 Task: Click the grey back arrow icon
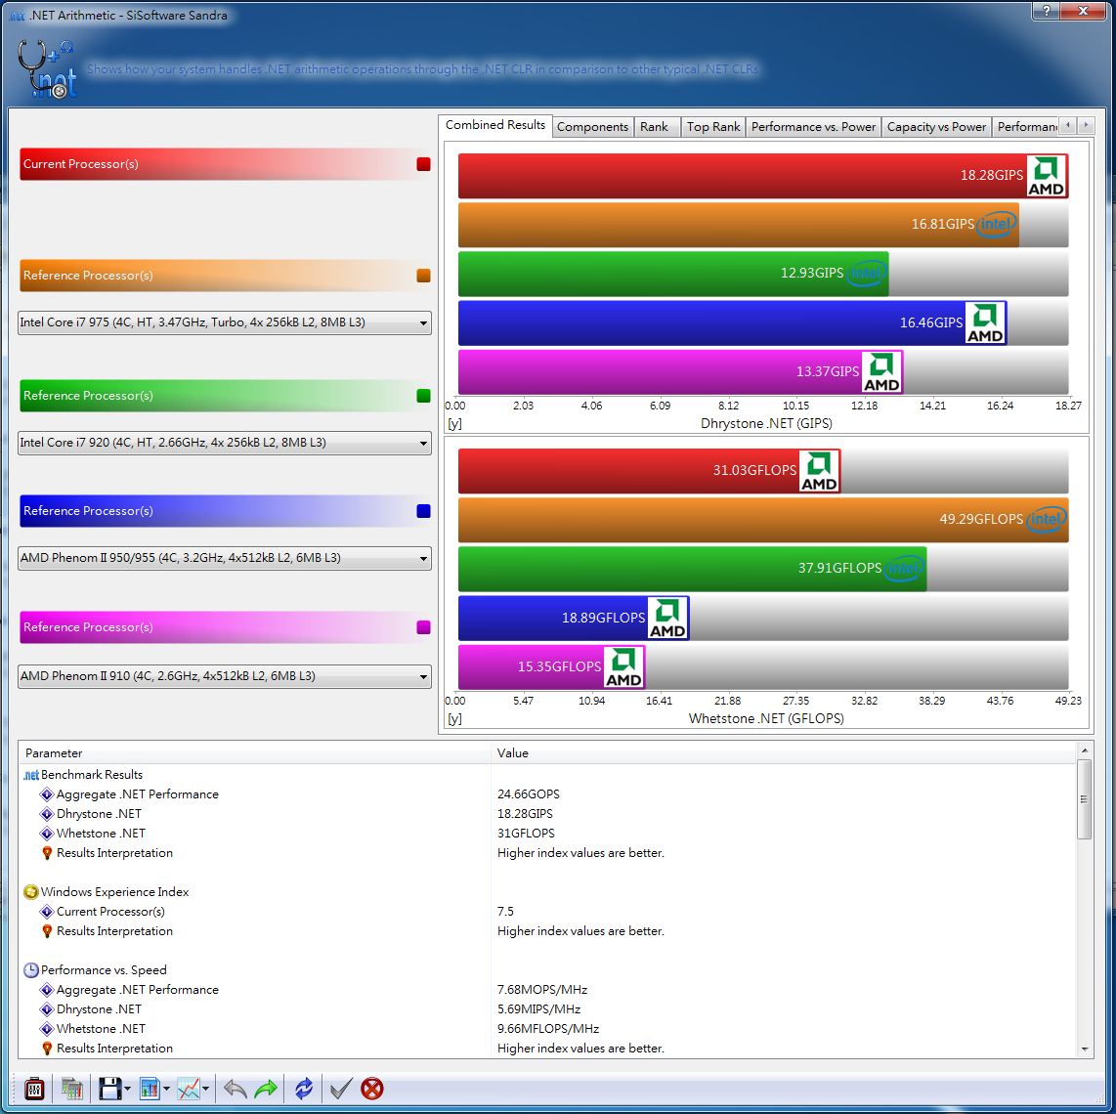(x=235, y=1088)
